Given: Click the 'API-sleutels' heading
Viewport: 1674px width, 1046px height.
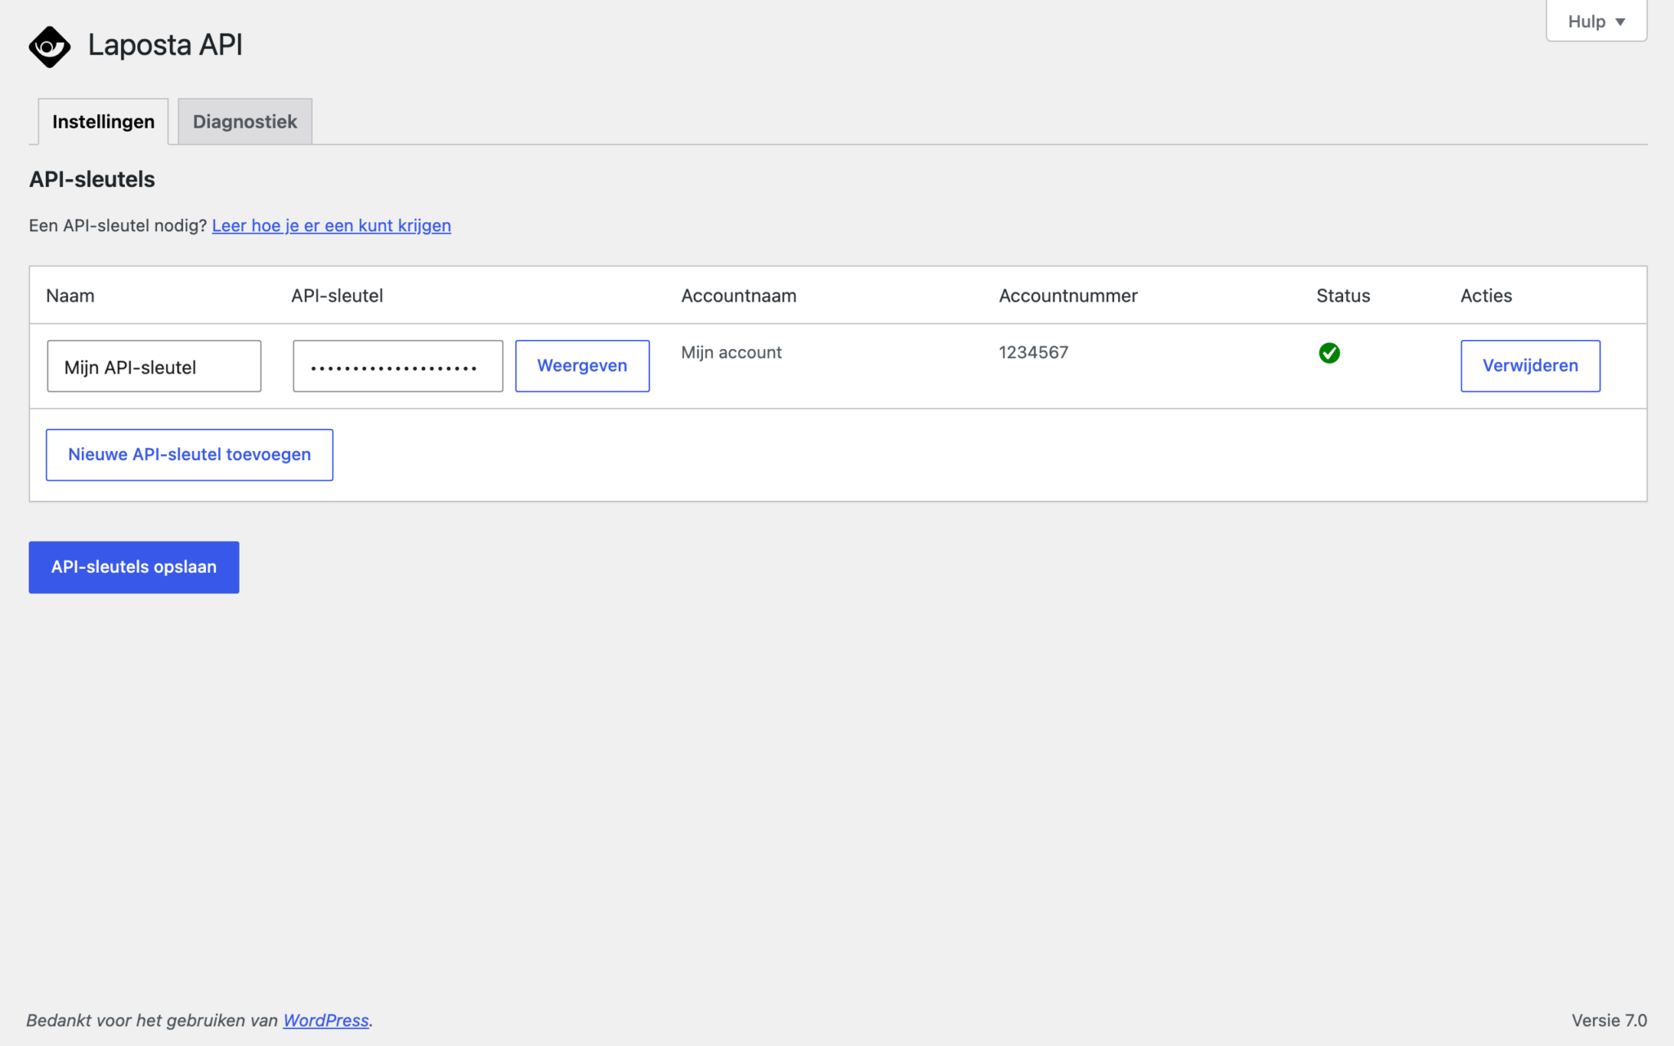Looking at the screenshot, I should 92,180.
